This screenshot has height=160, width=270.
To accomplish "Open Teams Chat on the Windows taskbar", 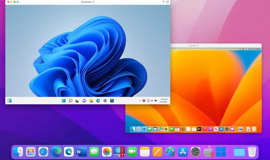I will [84, 101].
